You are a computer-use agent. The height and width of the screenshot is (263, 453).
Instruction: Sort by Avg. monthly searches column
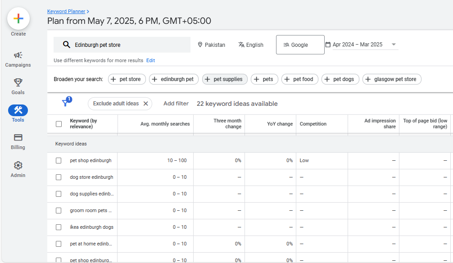coord(165,124)
